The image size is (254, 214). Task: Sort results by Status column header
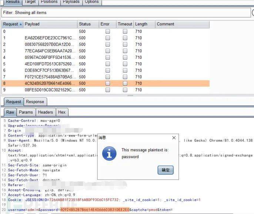[x=85, y=24]
